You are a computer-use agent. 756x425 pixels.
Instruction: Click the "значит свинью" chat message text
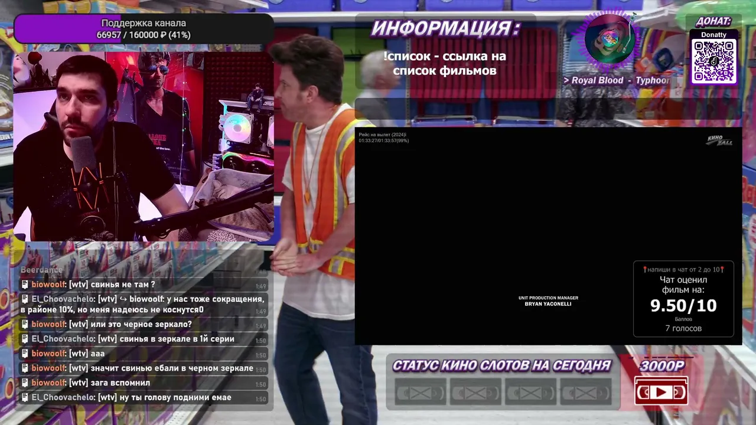(x=172, y=368)
